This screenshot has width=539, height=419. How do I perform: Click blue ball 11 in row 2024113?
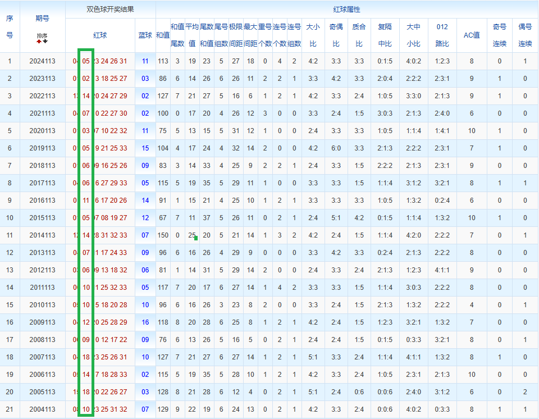click(145, 61)
